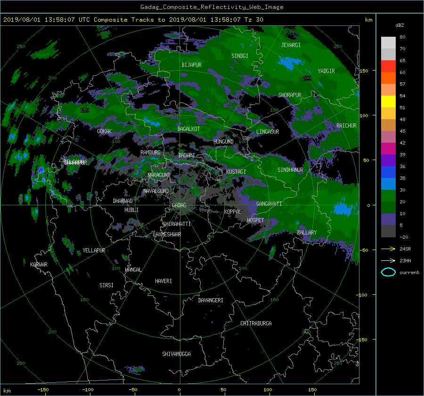The image size is (424, 396).
Task: Click the 'Gadag_Composite_Reflectivity_Web_Image' title
Action: tap(212, 7)
